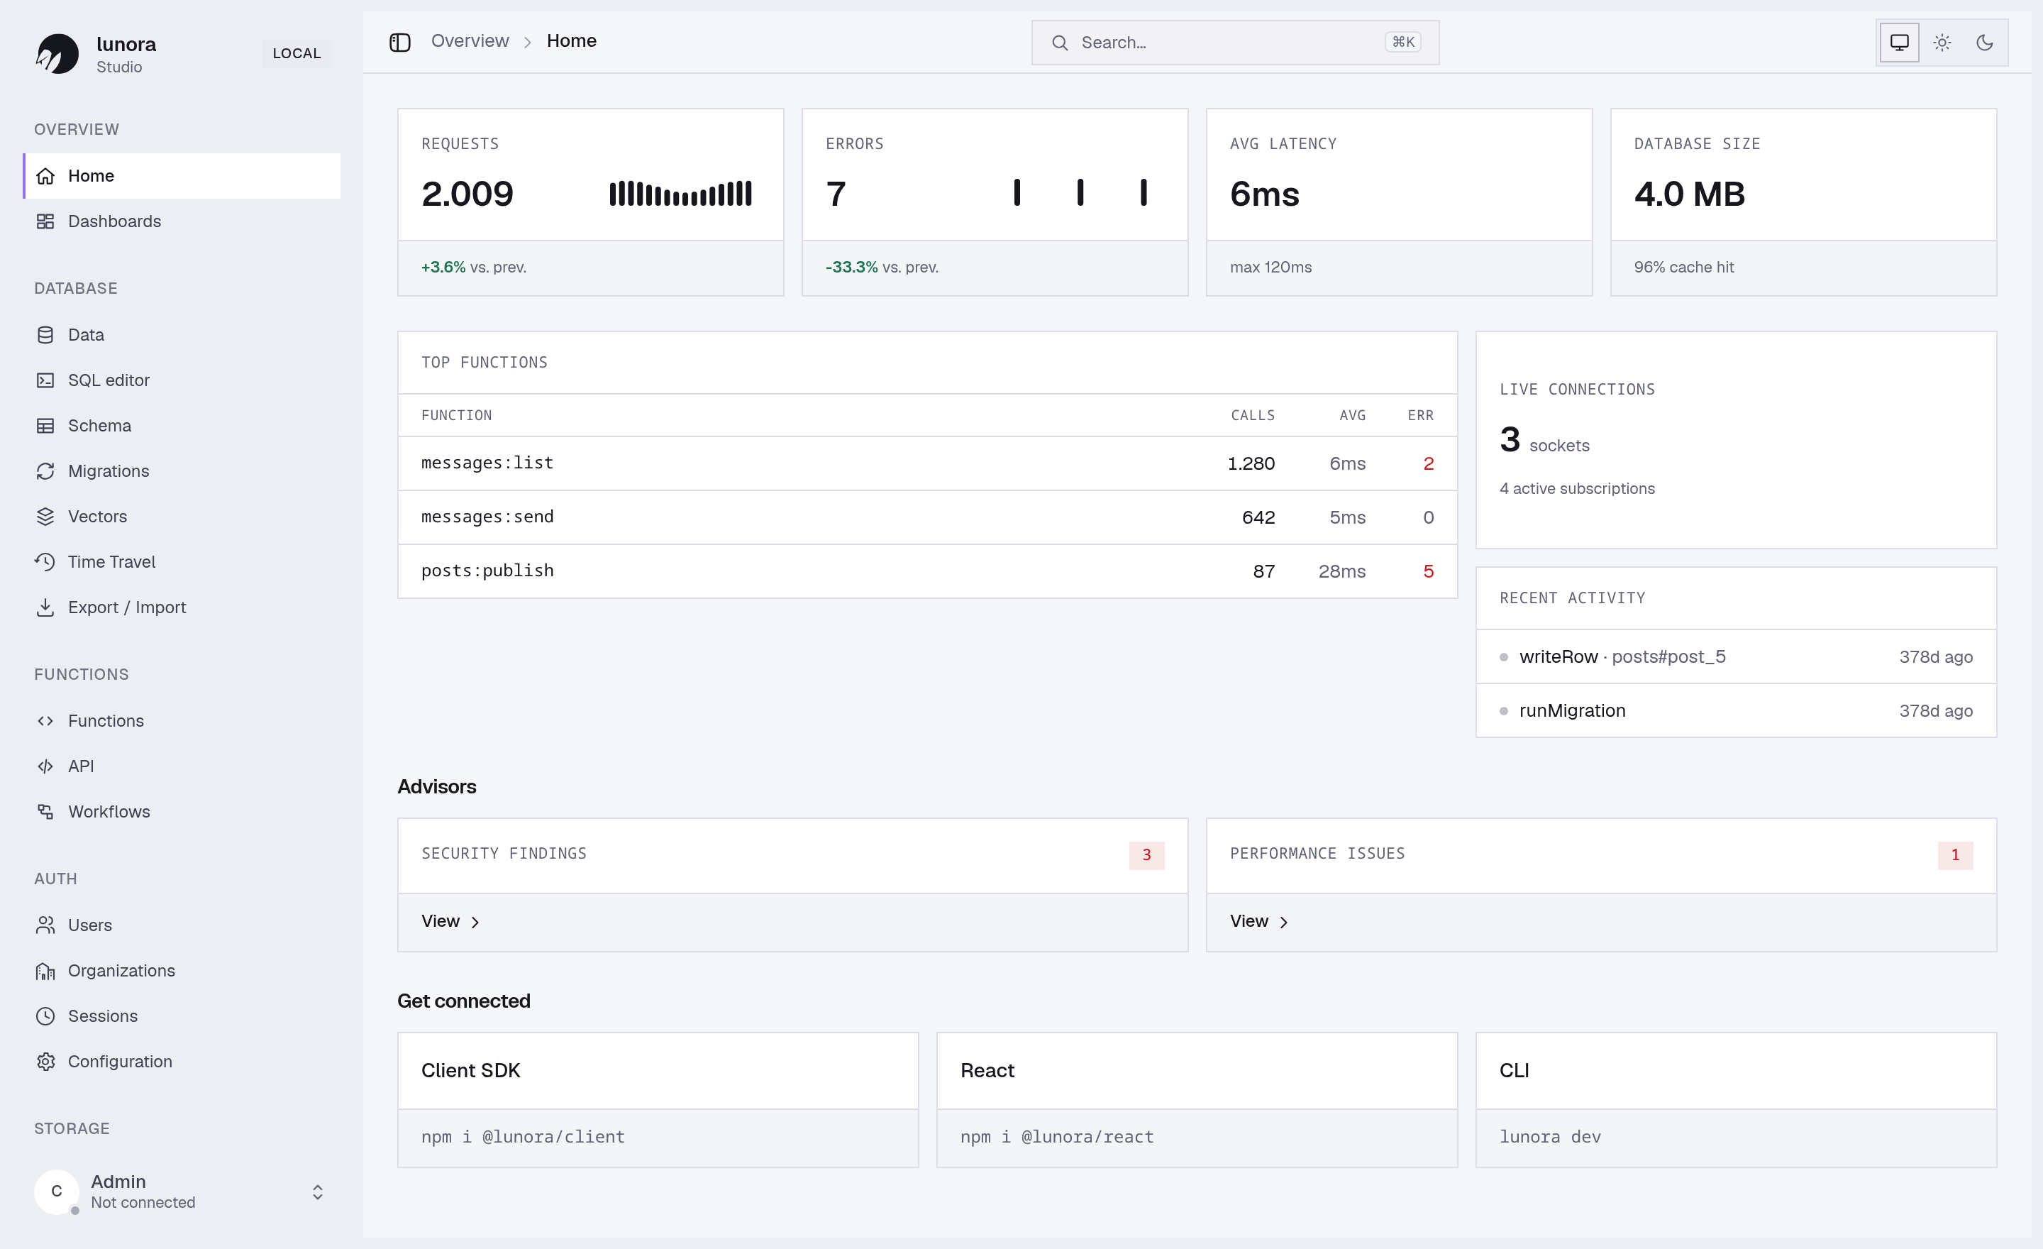Click the magnifier icon in search bar
This screenshot has width=2043, height=1249.
click(1060, 43)
